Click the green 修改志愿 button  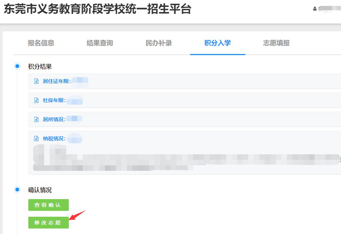coord(48,223)
